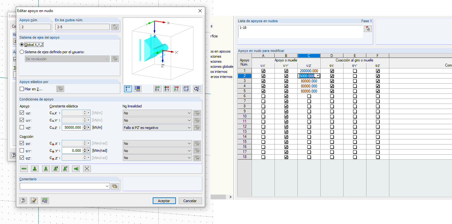This screenshot has height=224, width=452.
Task: Click the edit button next to Pilar en Z
Action: (60, 89)
